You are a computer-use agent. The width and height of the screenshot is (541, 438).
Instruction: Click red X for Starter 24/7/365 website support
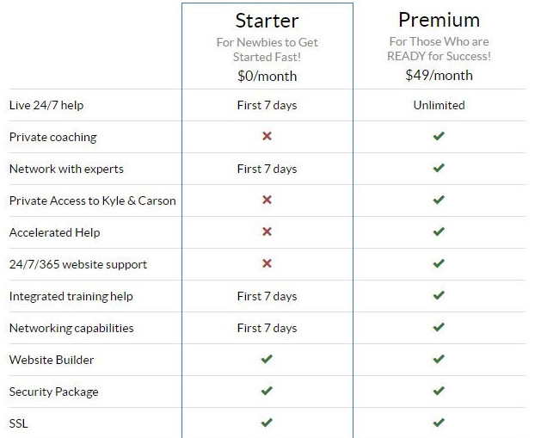(x=267, y=264)
